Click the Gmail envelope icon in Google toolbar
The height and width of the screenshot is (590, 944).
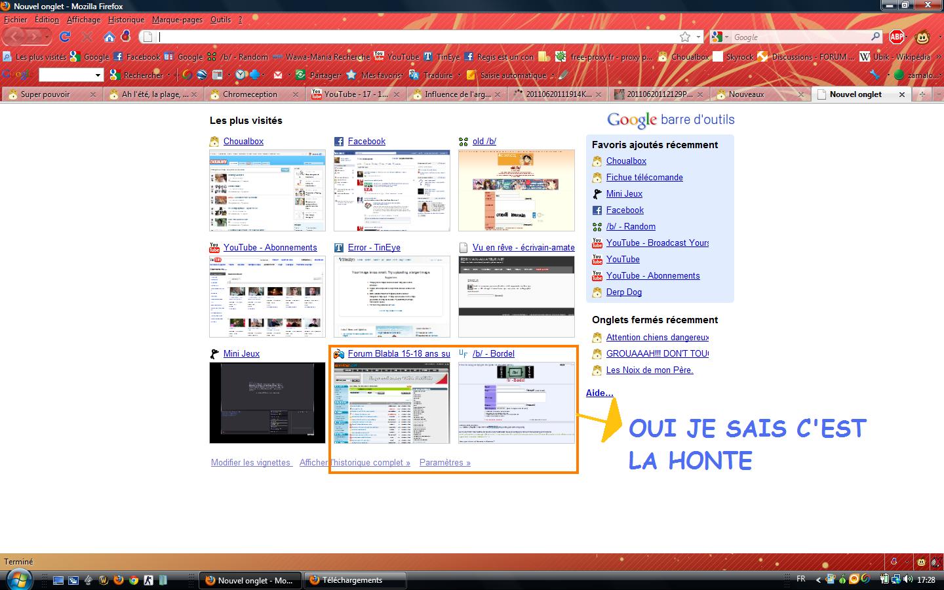pos(278,75)
